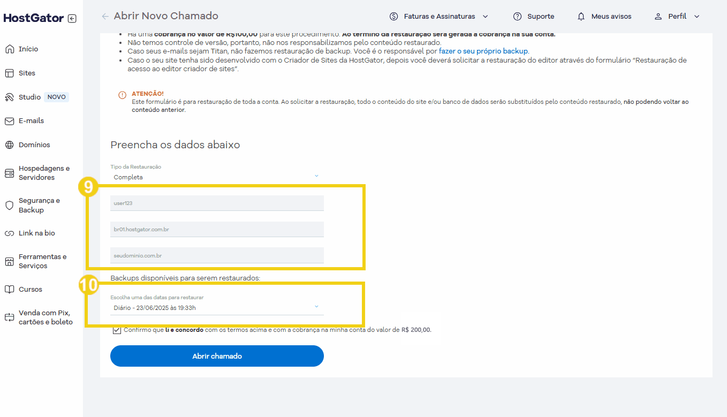The width and height of the screenshot is (727, 417).
Task: Open Início in the sidebar
Action: (x=28, y=49)
